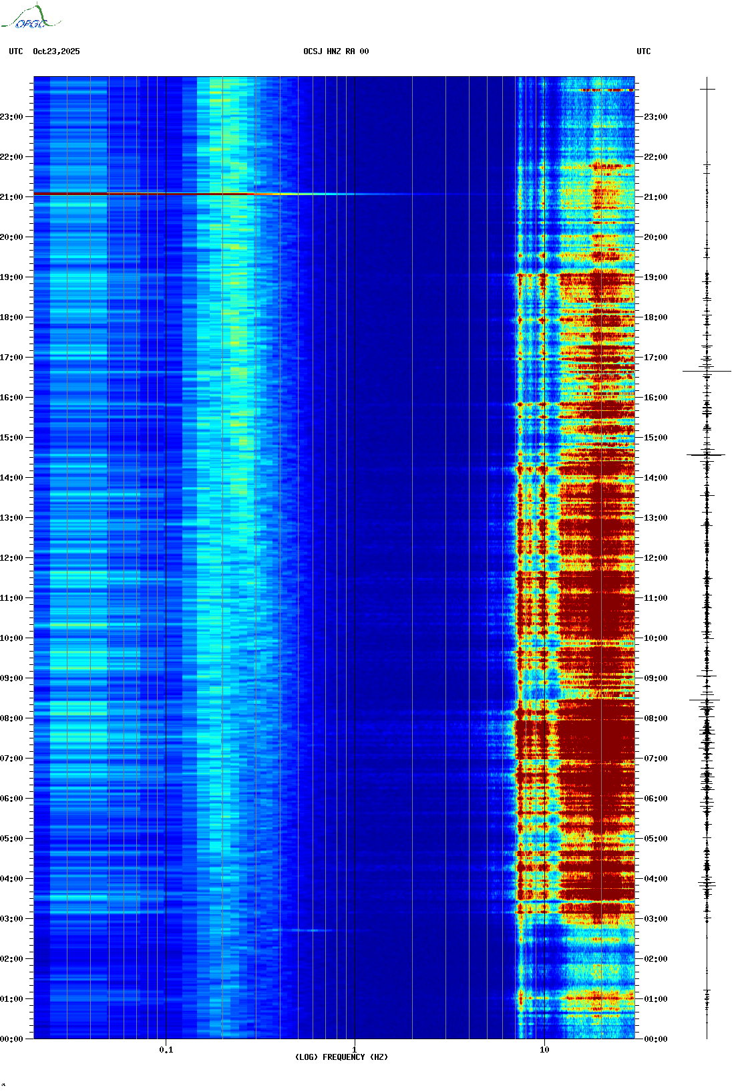The height and width of the screenshot is (1092, 736).
Task: Click the 07:00 label on left time axis
Action: [11, 759]
